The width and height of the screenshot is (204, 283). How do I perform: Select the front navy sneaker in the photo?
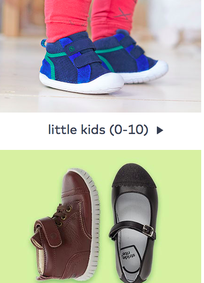(81, 65)
